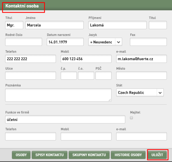Open Osoby button

coord(21,155)
